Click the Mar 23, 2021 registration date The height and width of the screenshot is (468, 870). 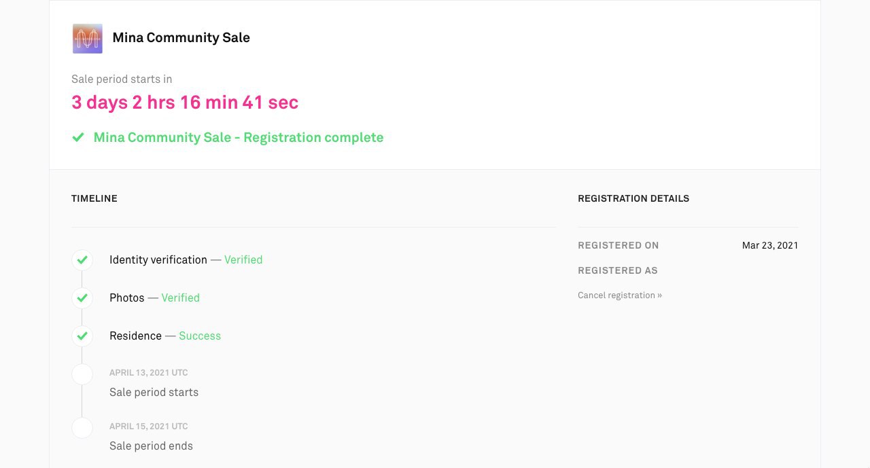coord(770,246)
